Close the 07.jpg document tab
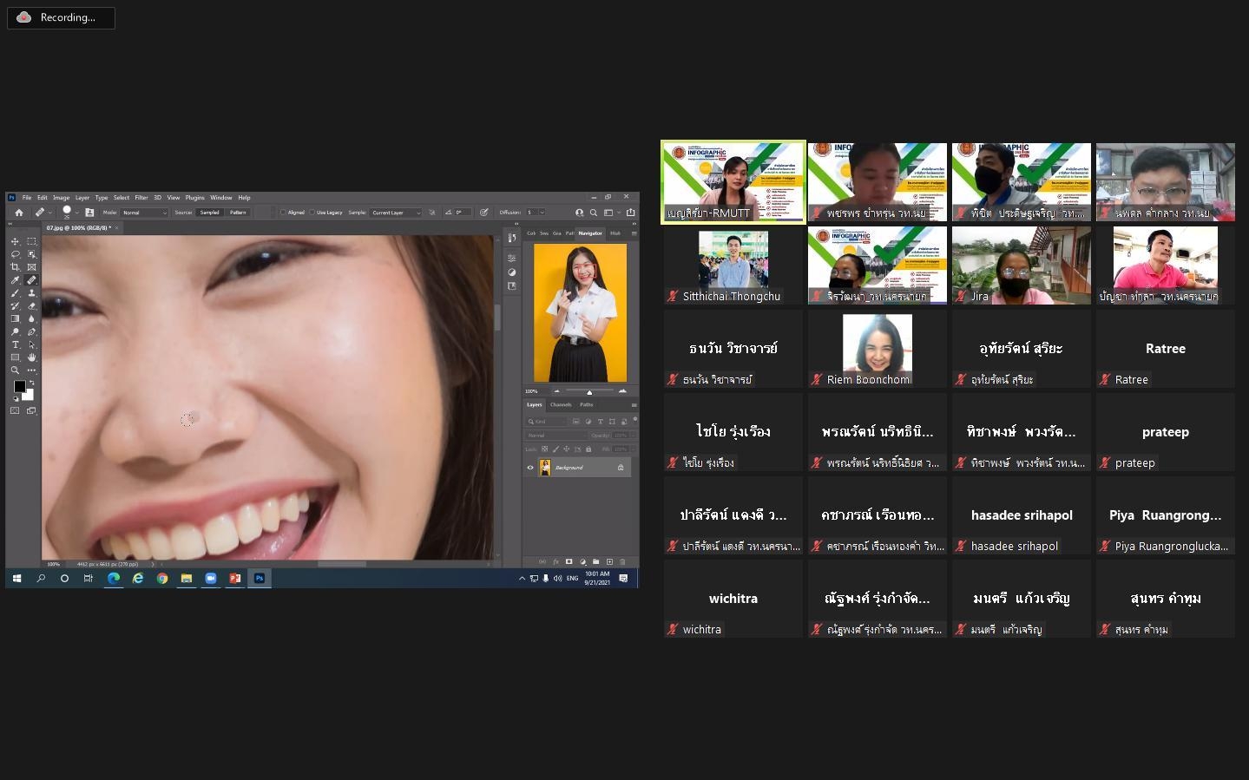This screenshot has height=780, width=1249. (116, 227)
